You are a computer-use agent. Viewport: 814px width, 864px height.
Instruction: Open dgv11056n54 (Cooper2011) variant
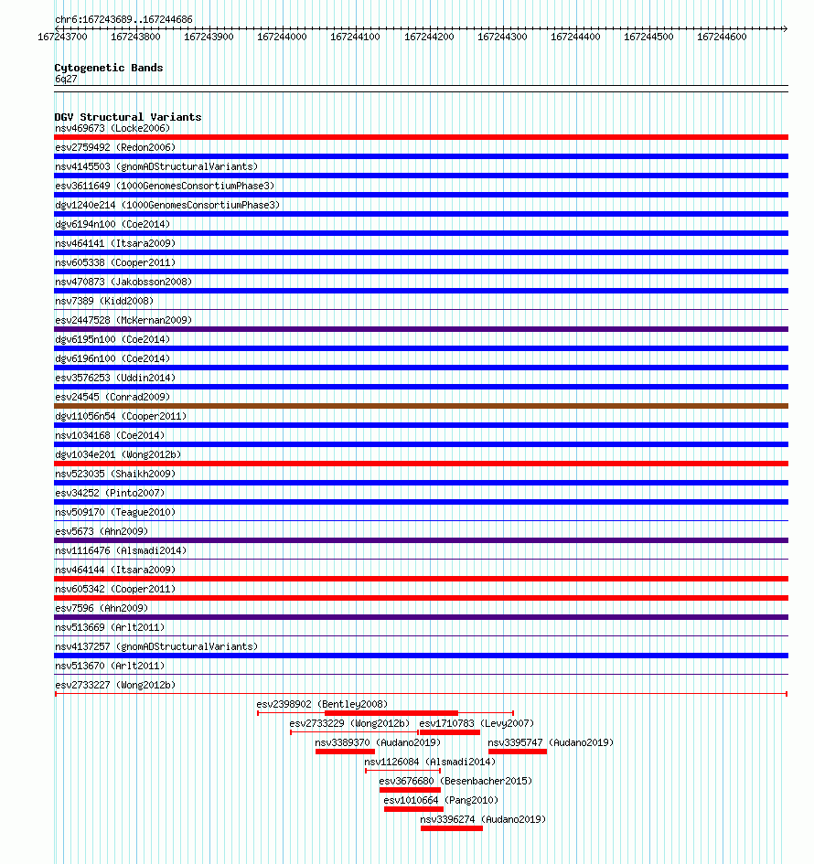[x=121, y=417]
